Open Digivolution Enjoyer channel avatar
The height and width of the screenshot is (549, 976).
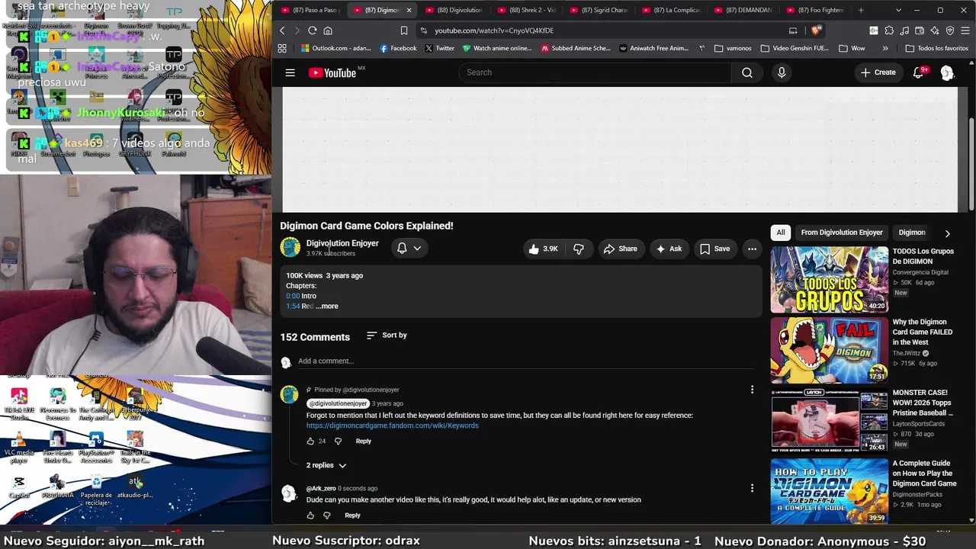(x=290, y=247)
